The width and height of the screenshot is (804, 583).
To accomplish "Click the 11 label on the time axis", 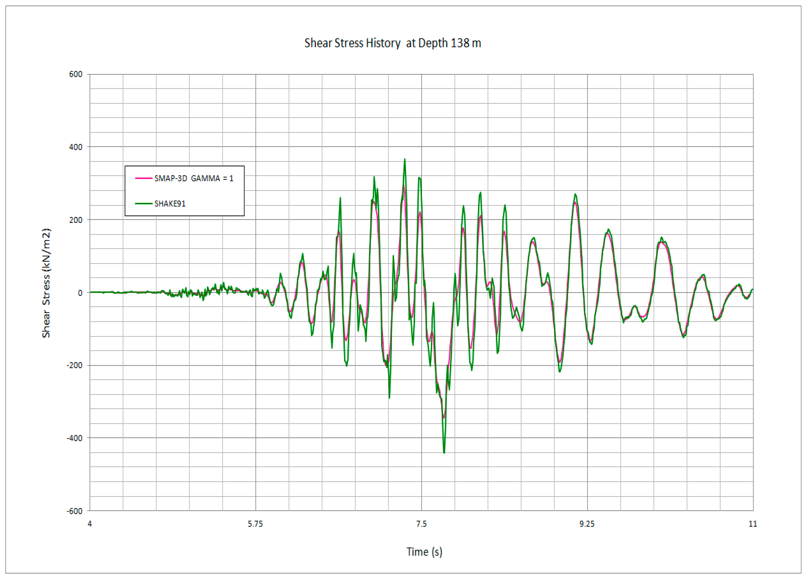I will pos(753,524).
